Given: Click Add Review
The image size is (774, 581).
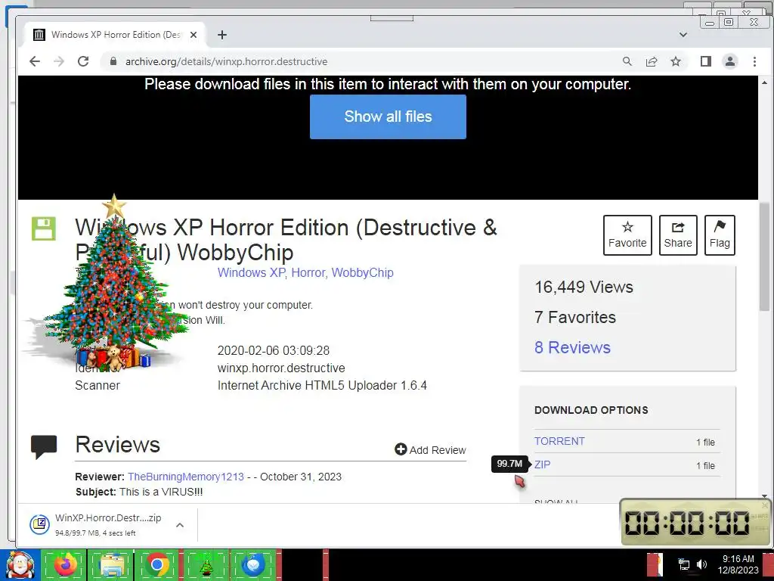Looking at the screenshot, I should click(x=430, y=449).
